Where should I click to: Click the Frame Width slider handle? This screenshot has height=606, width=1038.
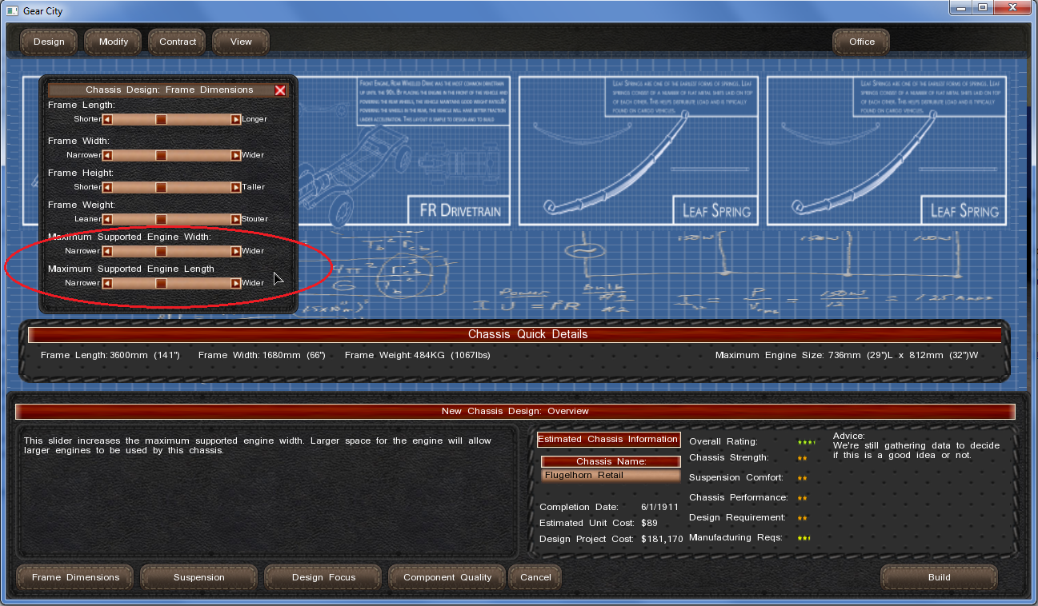pyautogui.click(x=161, y=155)
